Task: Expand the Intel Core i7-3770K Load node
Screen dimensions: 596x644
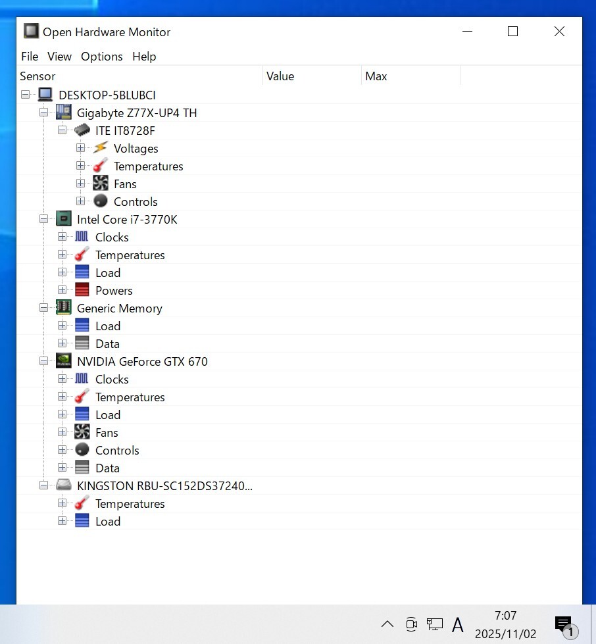Action: click(x=62, y=272)
